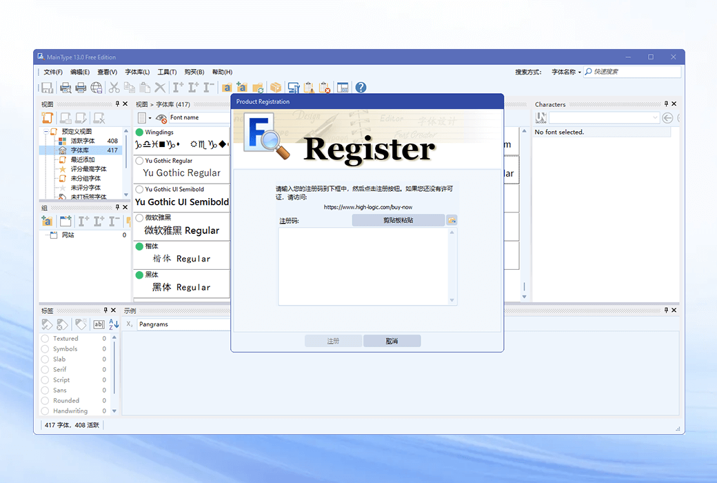Collapse the 预定义视图 tree node

click(46, 132)
